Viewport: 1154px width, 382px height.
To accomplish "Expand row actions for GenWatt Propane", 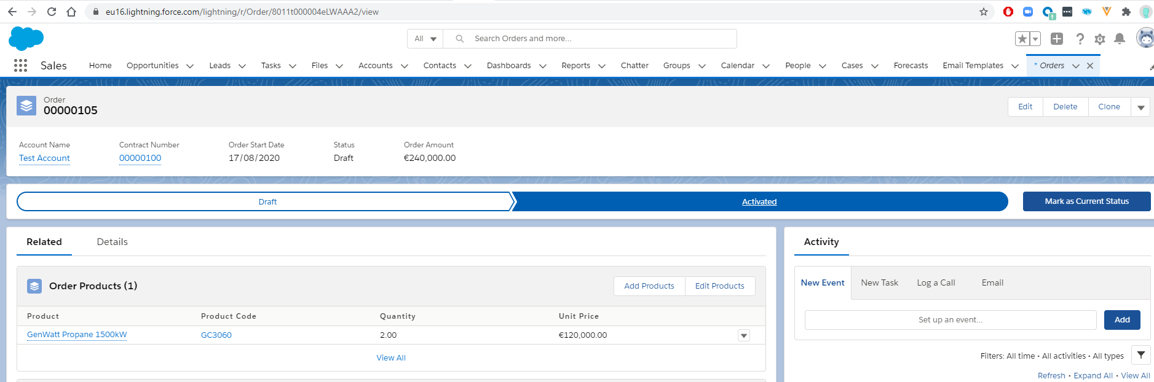I will click(743, 335).
